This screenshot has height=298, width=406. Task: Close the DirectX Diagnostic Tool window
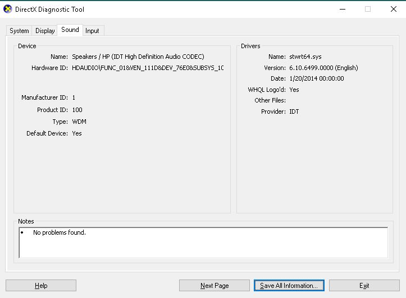(394, 10)
